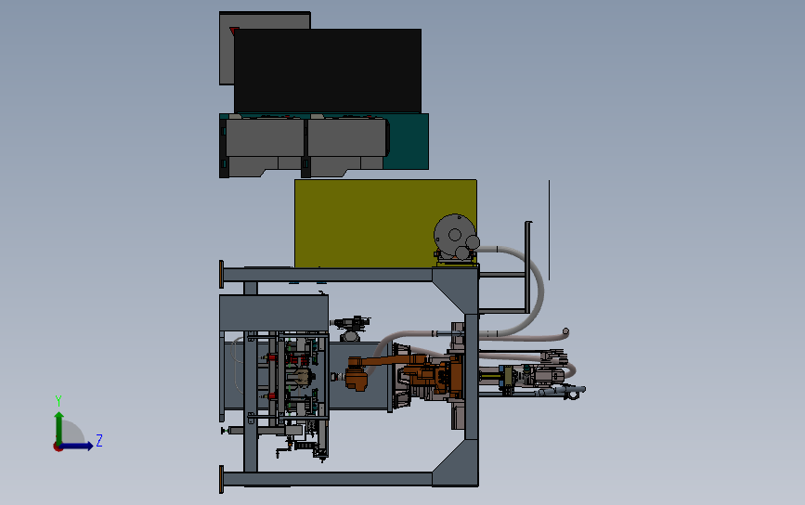
Task: Select the large black enclosure at the top
Action: pos(328,71)
